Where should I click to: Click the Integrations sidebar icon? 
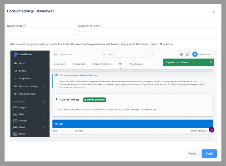[15, 79]
